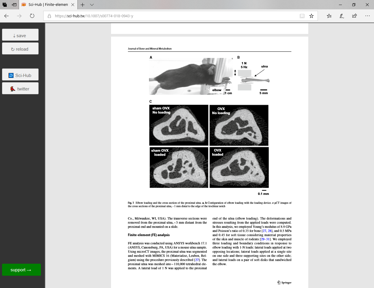Click the ulna loading diagram panel B
Image resolution: width=374 pixels, height=288 pixels.
coord(254,78)
